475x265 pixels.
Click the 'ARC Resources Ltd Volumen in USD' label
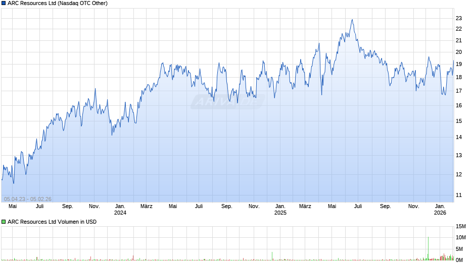pyautogui.click(x=52, y=222)
